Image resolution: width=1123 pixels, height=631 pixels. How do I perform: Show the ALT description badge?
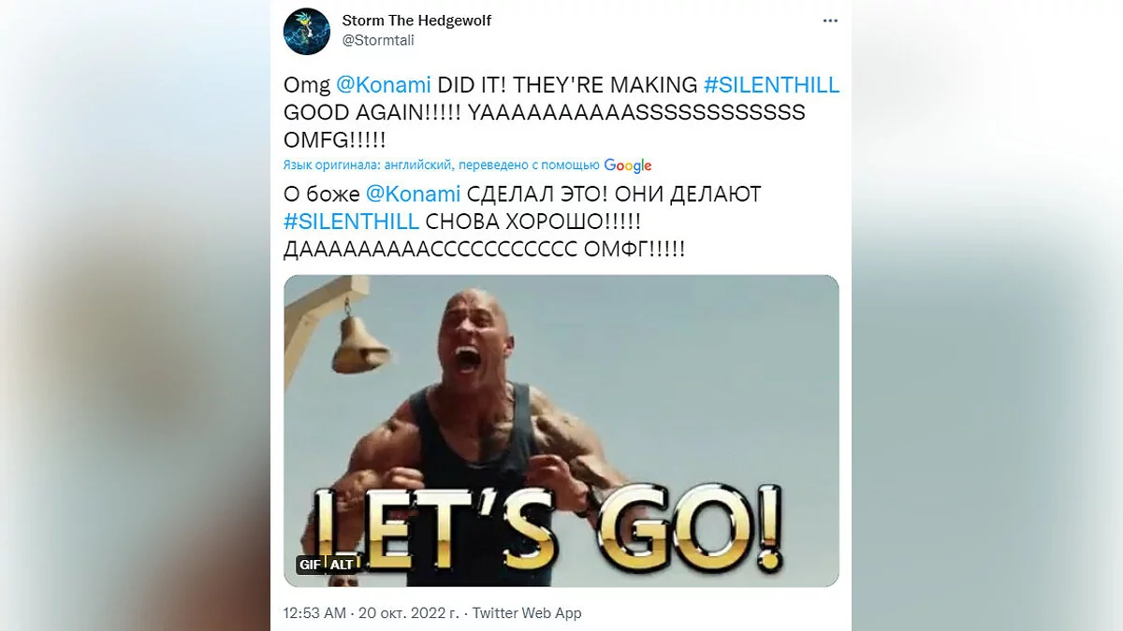[342, 565]
